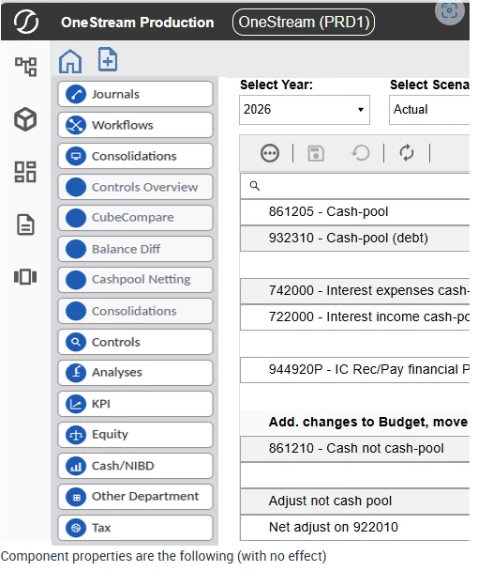Screen dimensions: 478x571
Task: Open the Other Department button
Action: point(135,497)
